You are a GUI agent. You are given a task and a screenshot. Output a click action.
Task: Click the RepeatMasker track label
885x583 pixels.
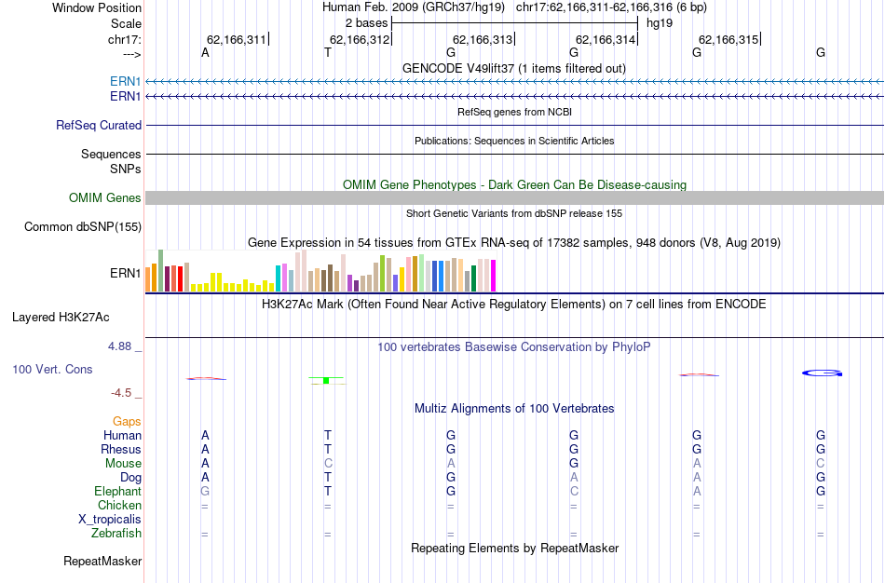click(x=102, y=561)
